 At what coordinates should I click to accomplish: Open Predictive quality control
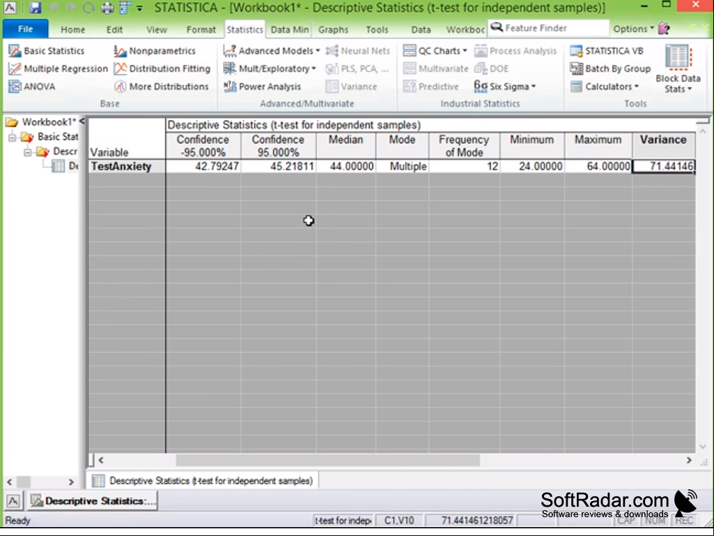(x=431, y=86)
